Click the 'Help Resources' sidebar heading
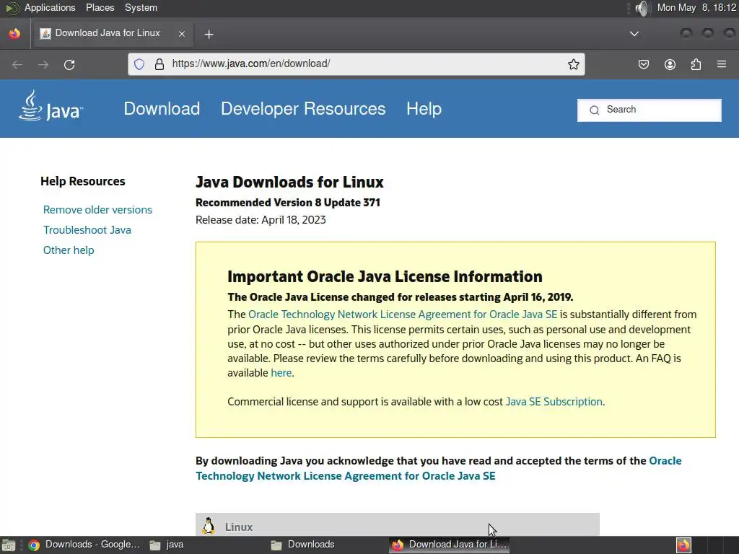The height and width of the screenshot is (554, 739). pyautogui.click(x=82, y=181)
